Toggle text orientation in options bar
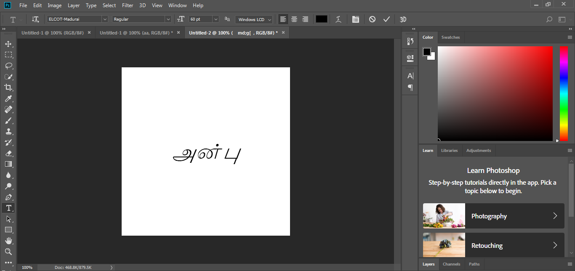The image size is (575, 271). click(x=36, y=19)
